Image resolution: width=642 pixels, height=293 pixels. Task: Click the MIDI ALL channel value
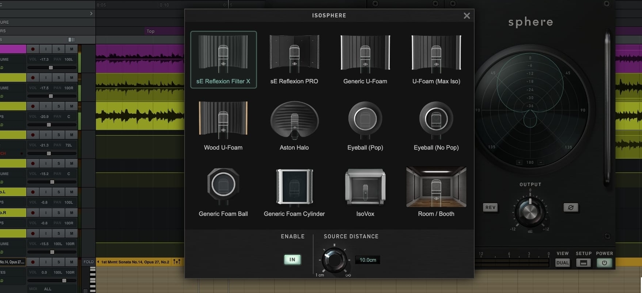48,289
